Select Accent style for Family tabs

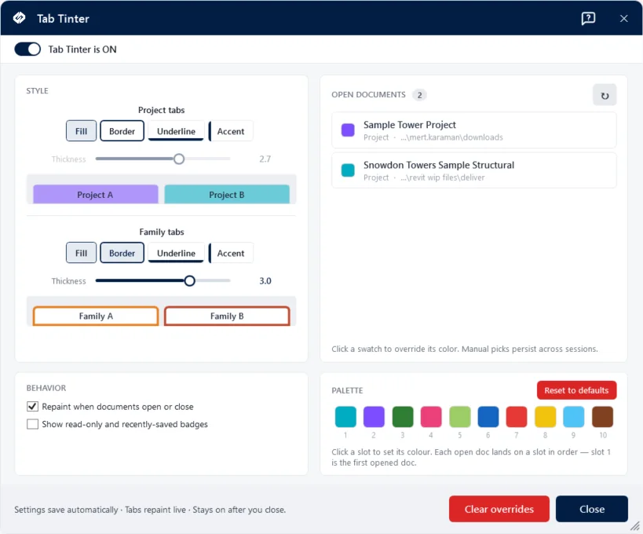pos(231,253)
